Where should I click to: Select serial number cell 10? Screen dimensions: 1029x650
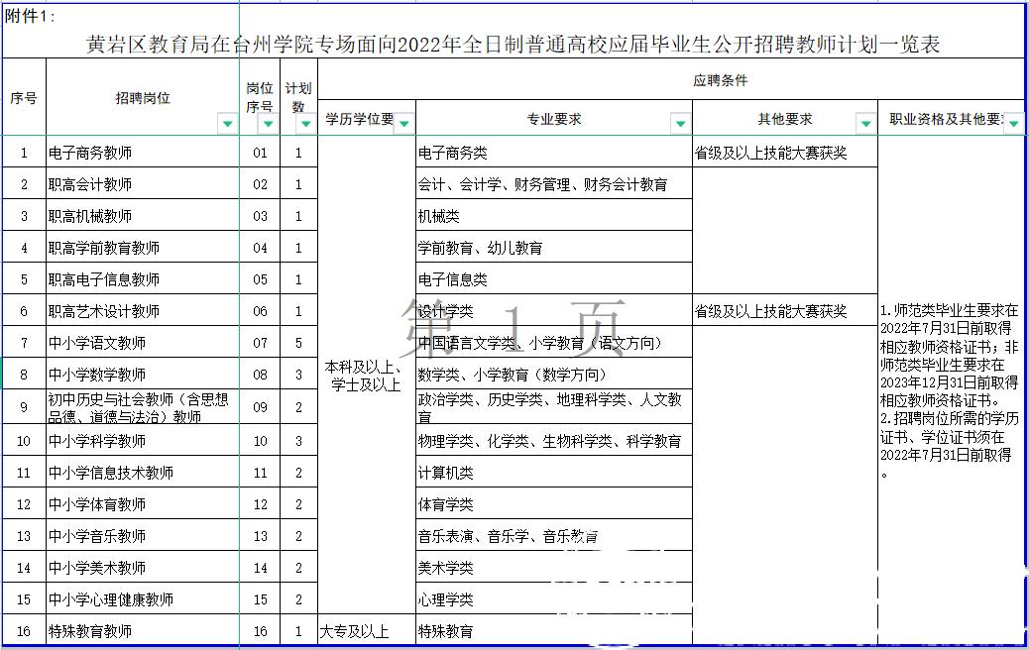(x=24, y=441)
